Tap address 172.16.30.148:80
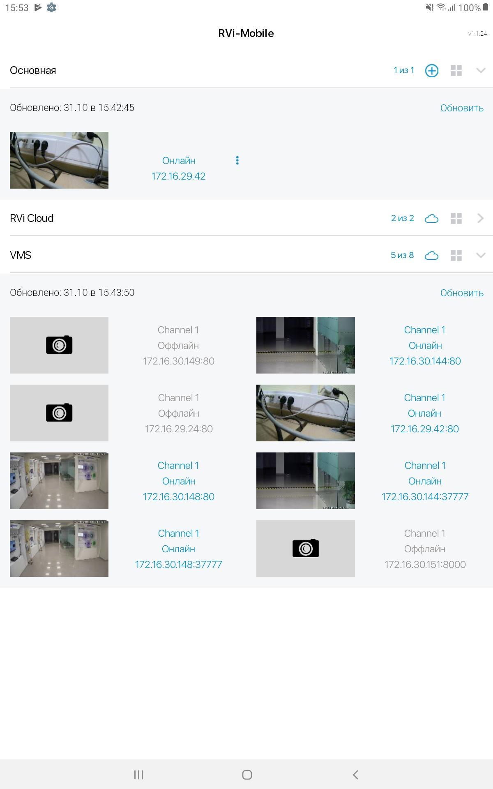 click(178, 497)
